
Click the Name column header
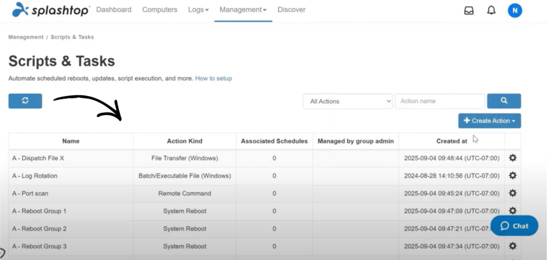click(x=71, y=141)
